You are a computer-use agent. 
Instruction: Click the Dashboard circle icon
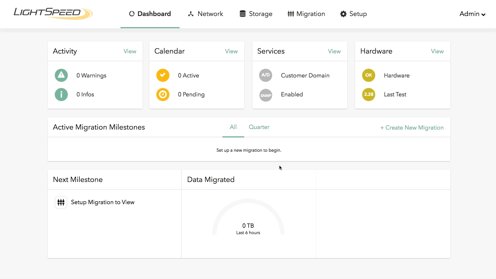tap(132, 14)
